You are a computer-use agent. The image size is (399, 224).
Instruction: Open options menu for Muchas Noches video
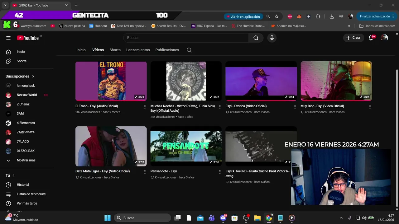220,107
